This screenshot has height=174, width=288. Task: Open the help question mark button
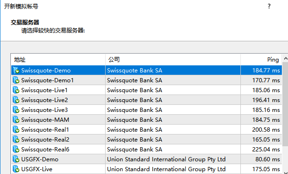coord(269,7)
